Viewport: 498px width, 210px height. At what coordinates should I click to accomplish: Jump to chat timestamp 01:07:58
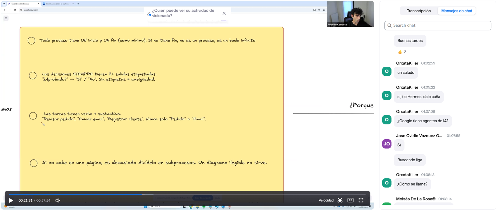point(453,136)
